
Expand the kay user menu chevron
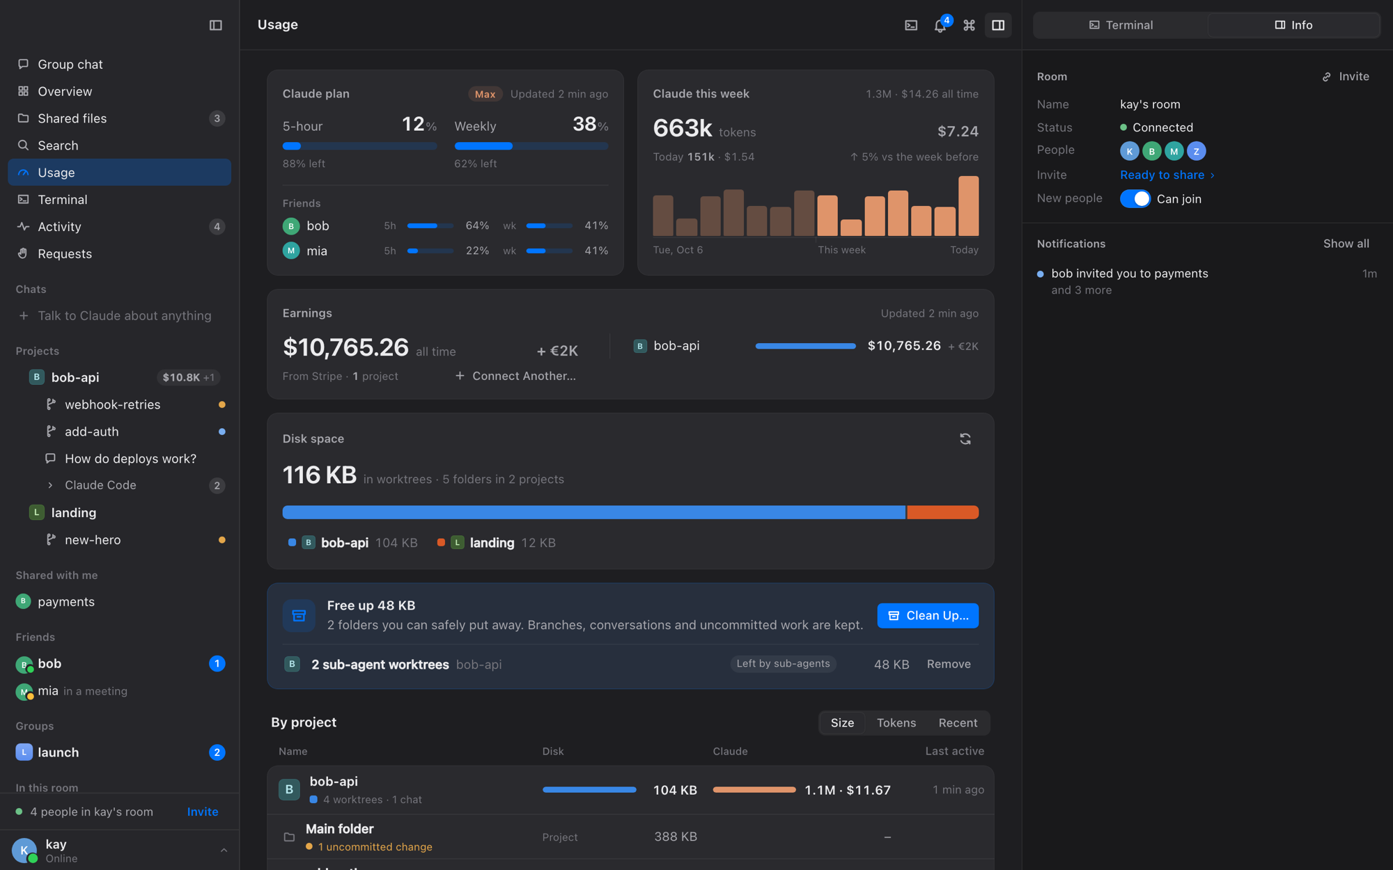(x=224, y=851)
